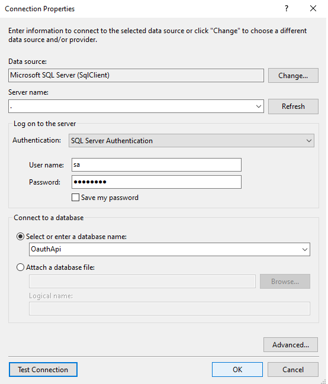328x384 pixels.
Task: Close the Connection Properties dialog
Action: coord(313,8)
